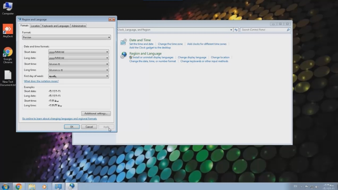Screen dimensions: 338x190
Task: Open the Short date format dropdown
Action: [78, 52]
